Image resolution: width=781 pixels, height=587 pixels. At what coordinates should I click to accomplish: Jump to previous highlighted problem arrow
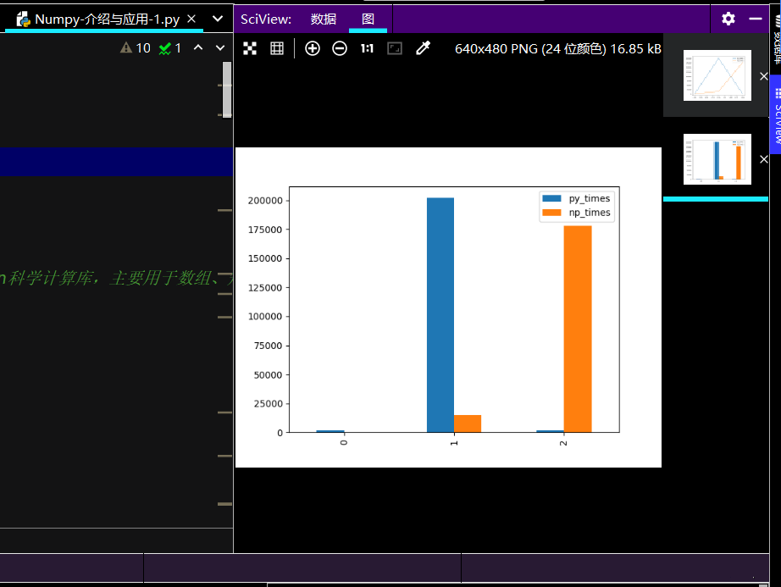click(198, 48)
